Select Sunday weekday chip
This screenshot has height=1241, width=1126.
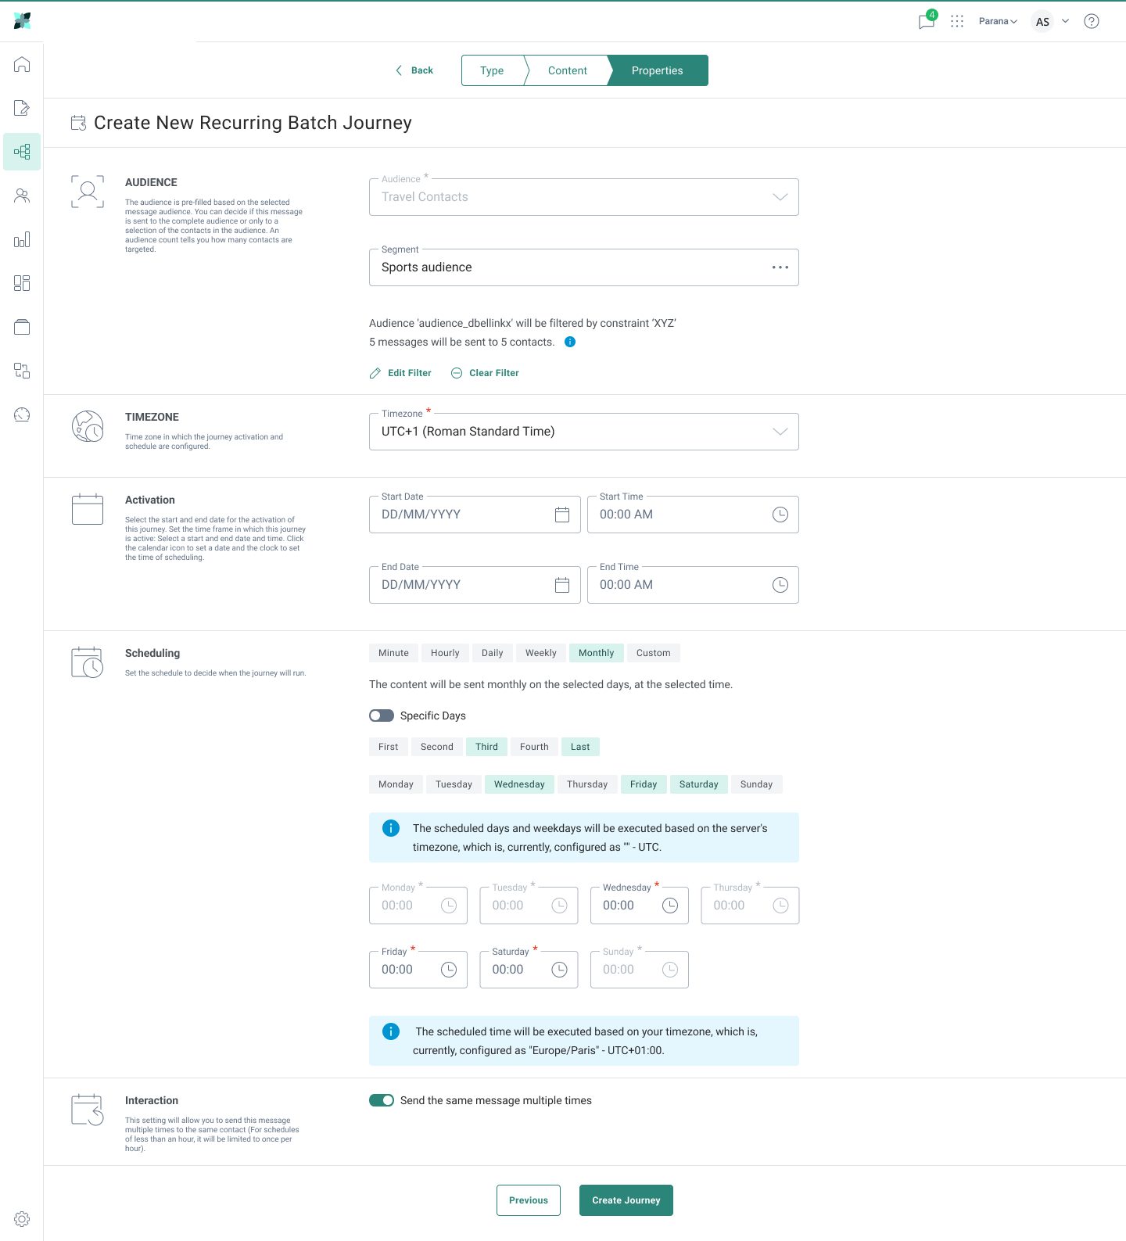[x=756, y=784]
